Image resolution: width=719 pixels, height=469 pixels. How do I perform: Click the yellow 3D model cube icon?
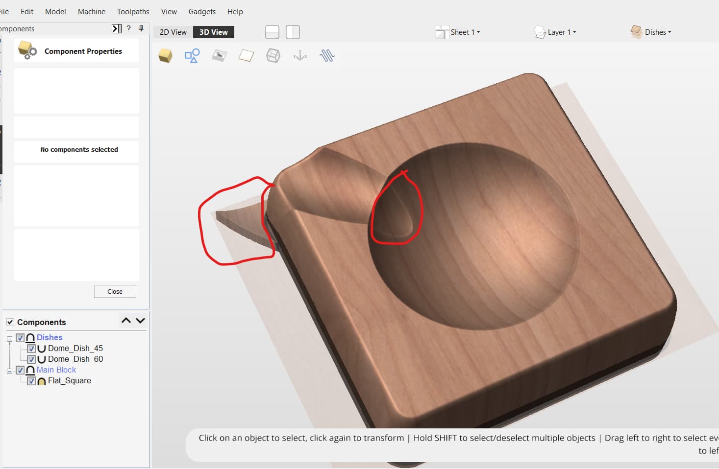pos(165,55)
